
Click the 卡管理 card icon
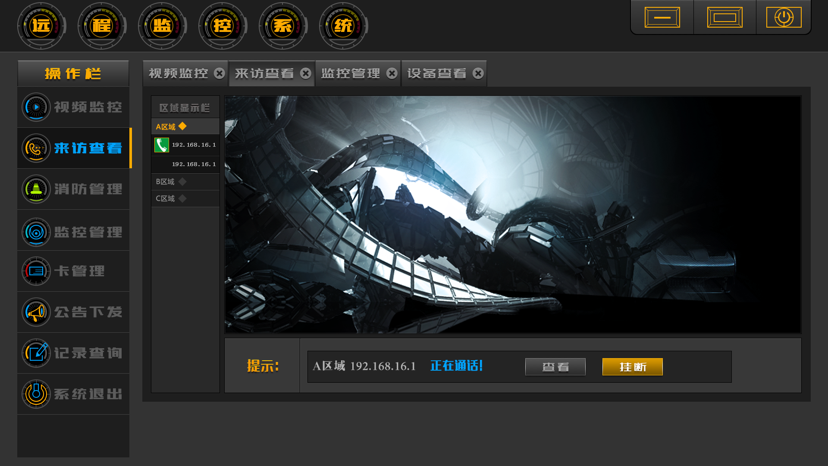36,271
